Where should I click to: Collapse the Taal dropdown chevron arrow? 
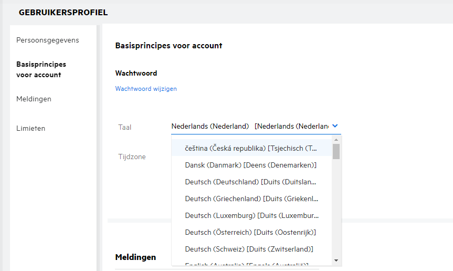[x=335, y=126]
